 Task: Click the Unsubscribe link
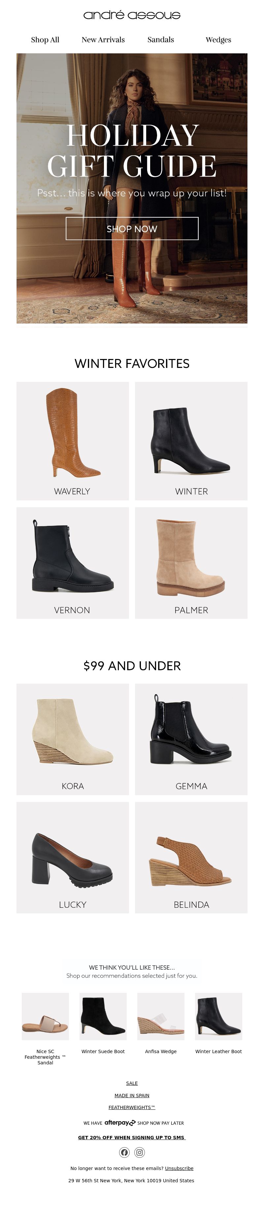coord(179,1168)
